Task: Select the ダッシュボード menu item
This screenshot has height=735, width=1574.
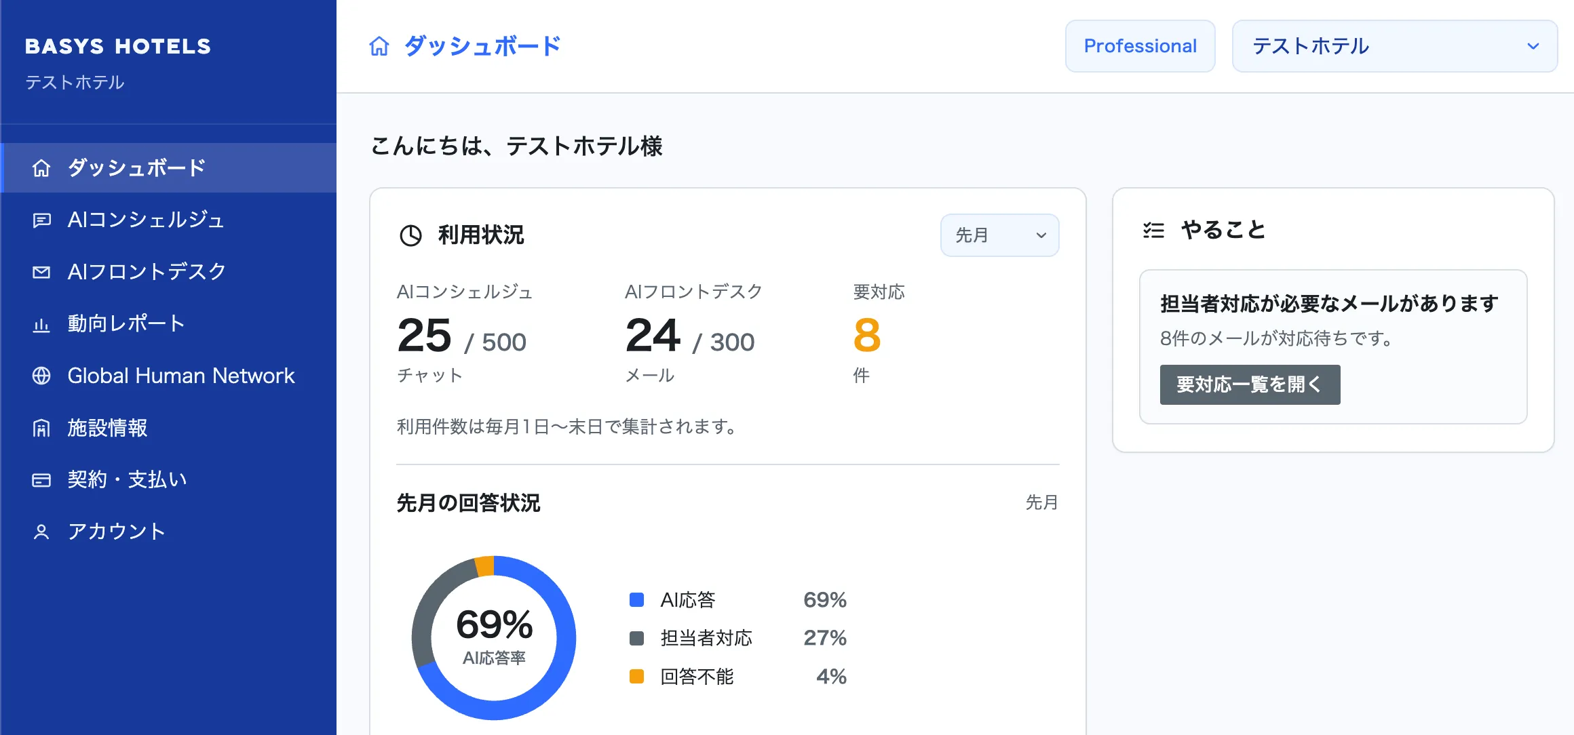Action: coord(168,167)
